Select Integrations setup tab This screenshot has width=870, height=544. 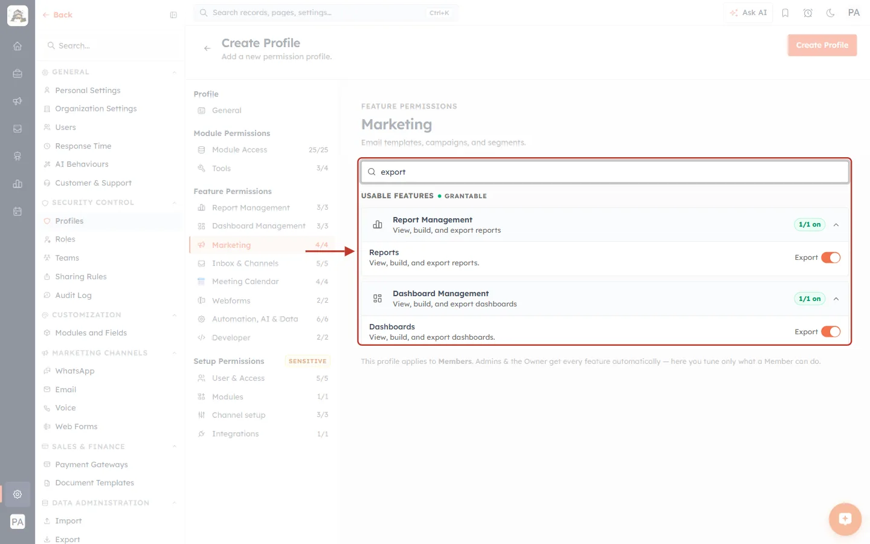pyautogui.click(x=262, y=434)
